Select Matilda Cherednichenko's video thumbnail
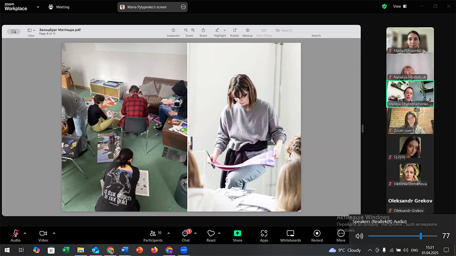The width and height of the screenshot is (456, 256). click(x=410, y=94)
